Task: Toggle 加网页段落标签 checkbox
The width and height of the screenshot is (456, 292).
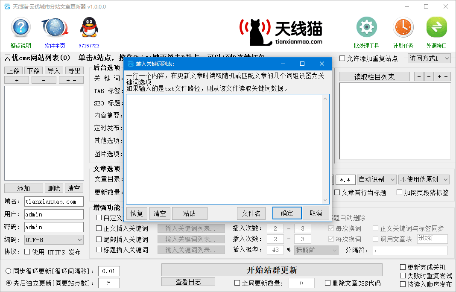Action: point(400,192)
